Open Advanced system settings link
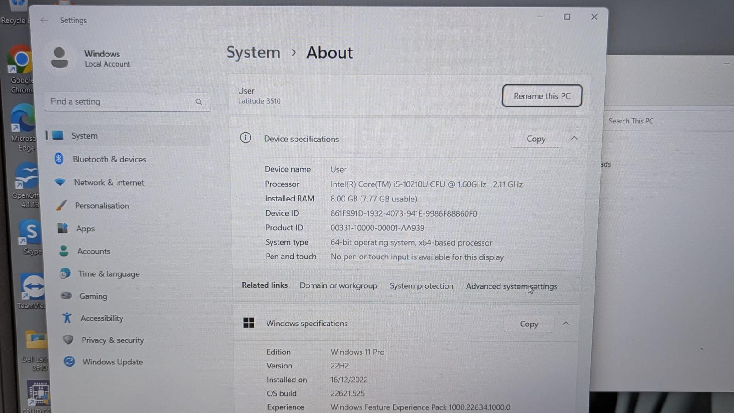This screenshot has width=734, height=413. [x=512, y=286]
